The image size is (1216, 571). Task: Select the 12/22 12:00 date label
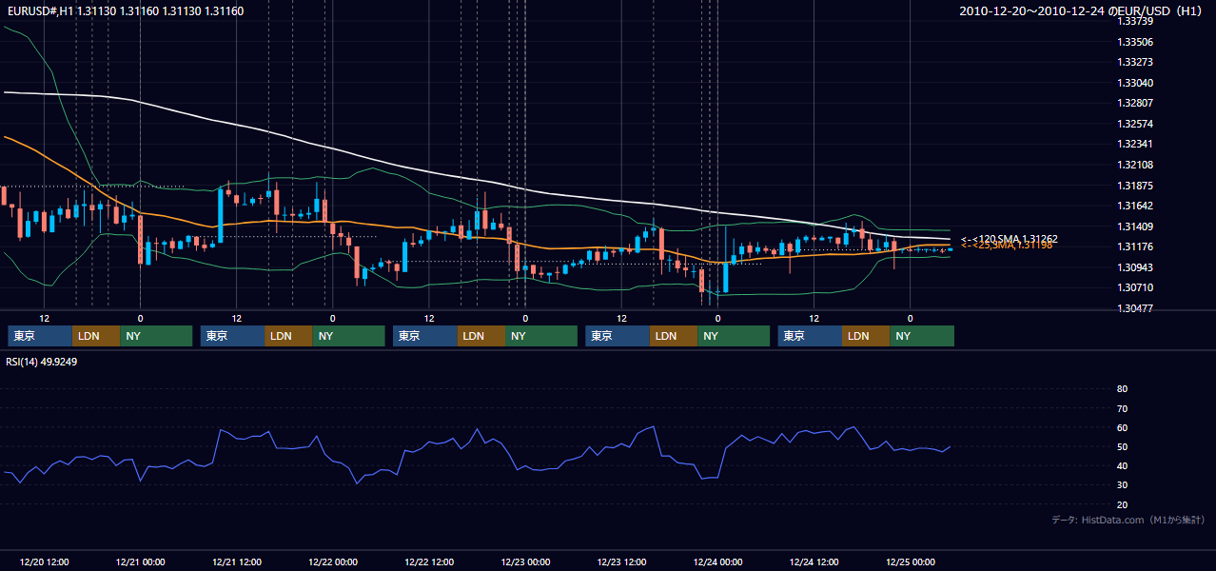(x=428, y=561)
